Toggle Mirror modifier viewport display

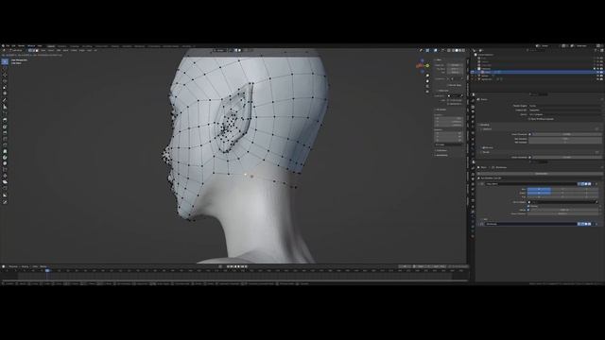(586, 184)
